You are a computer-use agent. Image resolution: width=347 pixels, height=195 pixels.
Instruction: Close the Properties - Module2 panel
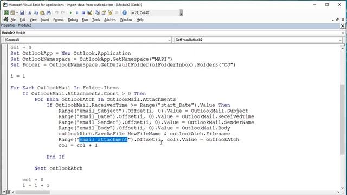point(343,26)
